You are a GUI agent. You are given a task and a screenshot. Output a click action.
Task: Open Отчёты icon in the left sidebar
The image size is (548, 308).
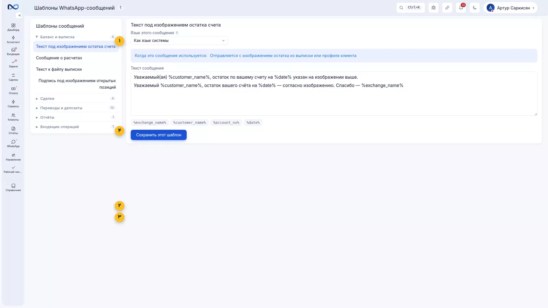point(13,130)
